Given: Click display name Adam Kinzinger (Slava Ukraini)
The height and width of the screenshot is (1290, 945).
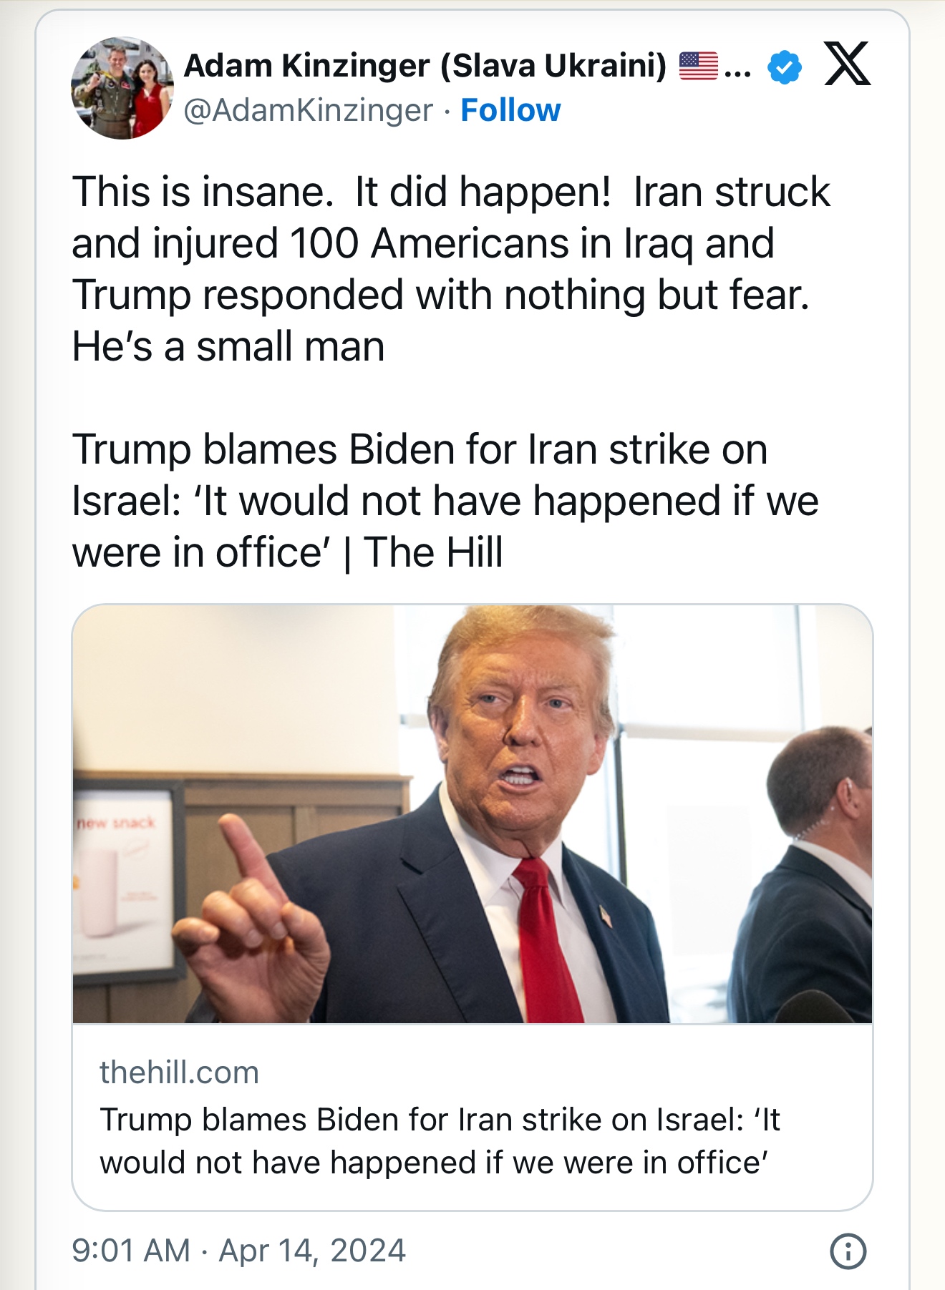Looking at the screenshot, I should click(425, 66).
